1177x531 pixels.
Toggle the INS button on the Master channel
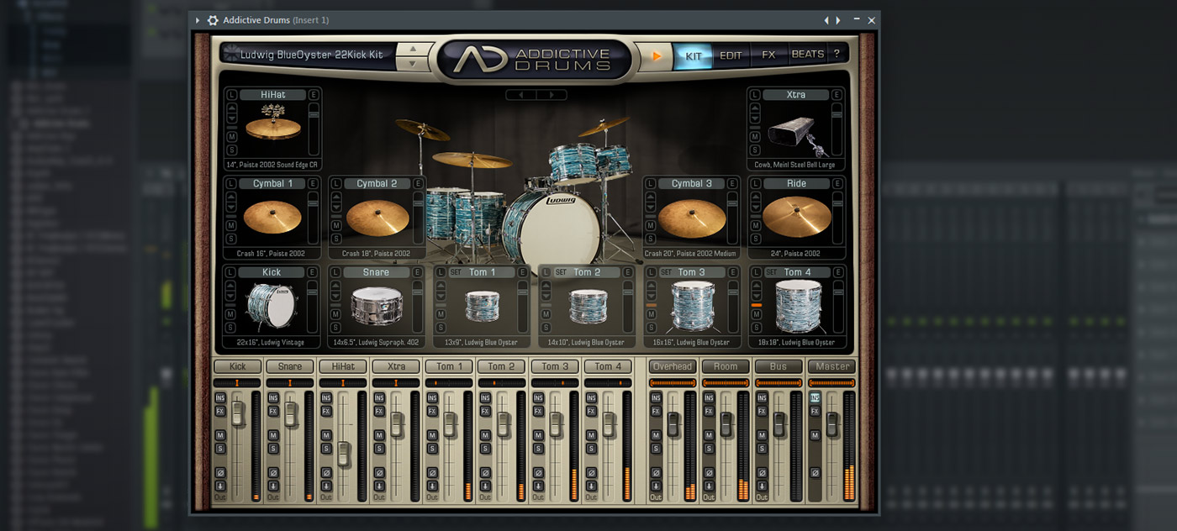coord(815,398)
